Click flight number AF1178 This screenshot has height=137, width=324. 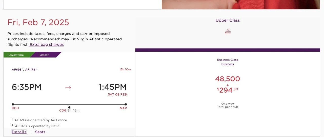pos(30,70)
